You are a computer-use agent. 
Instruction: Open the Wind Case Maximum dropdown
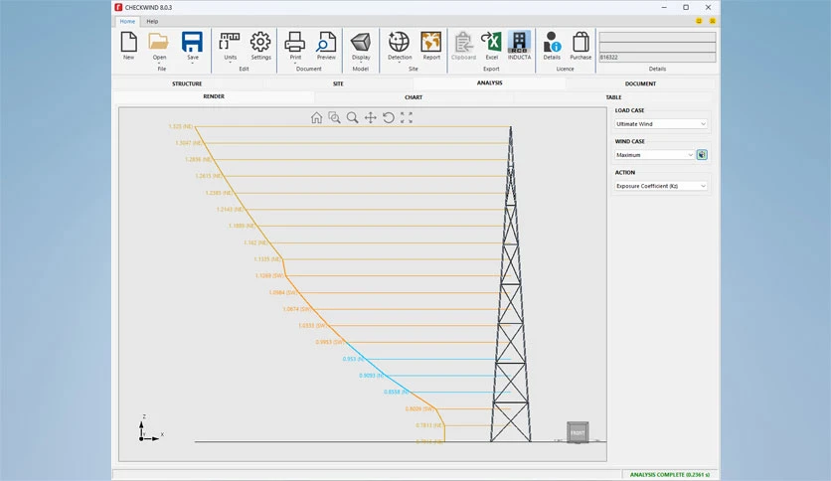654,155
